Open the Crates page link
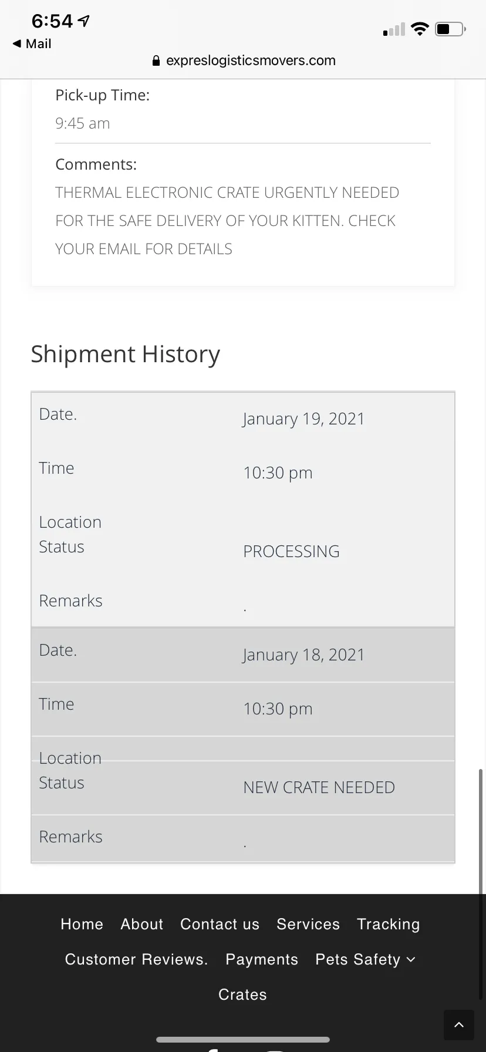 point(243,994)
